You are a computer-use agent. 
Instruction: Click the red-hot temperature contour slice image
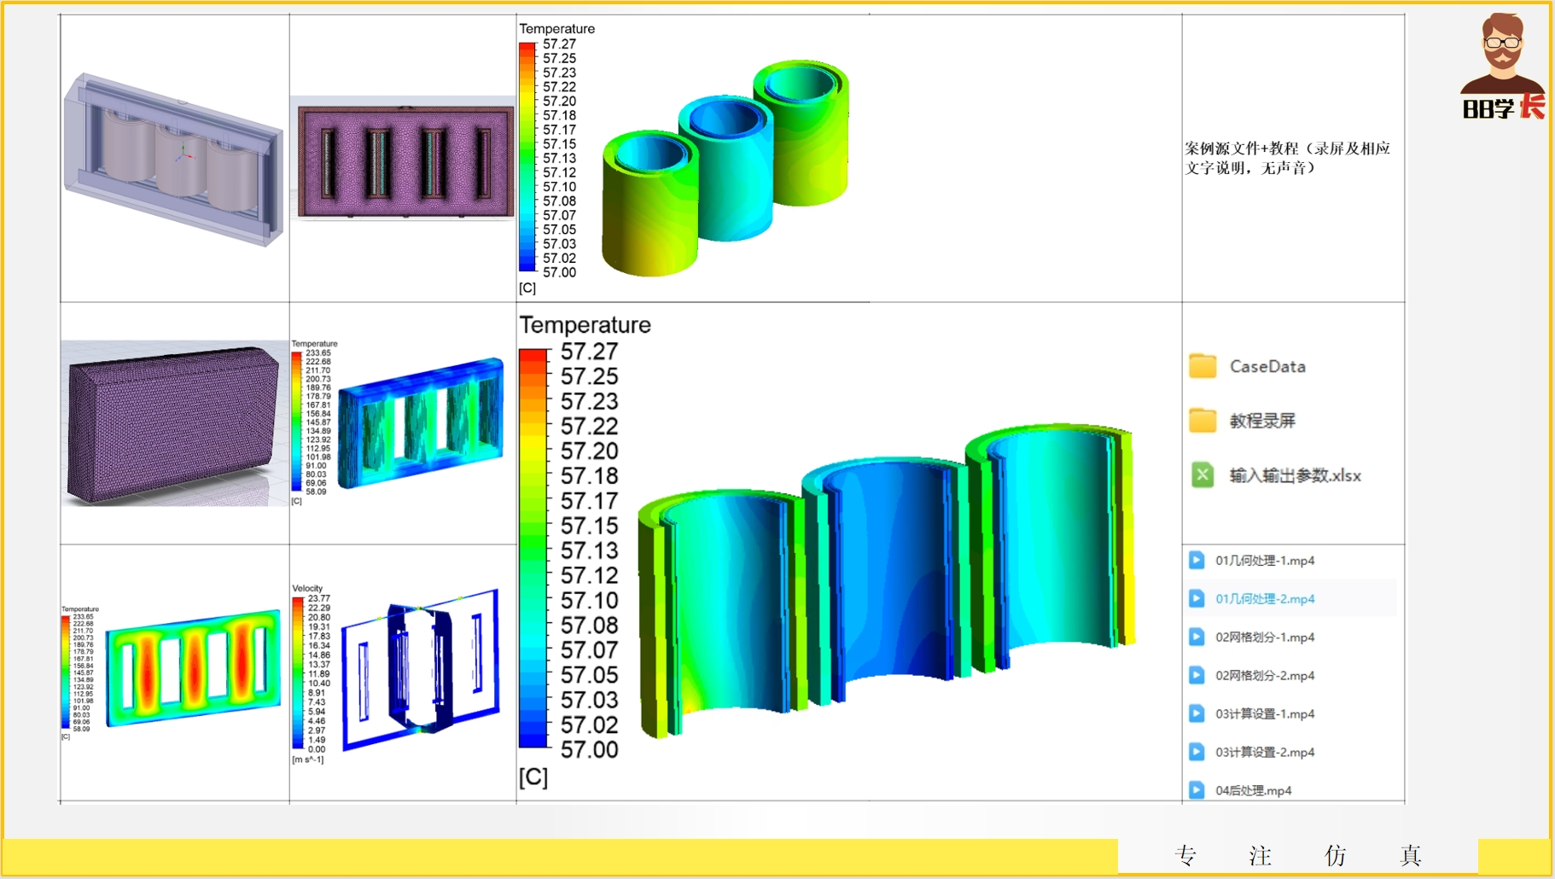click(193, 667)
